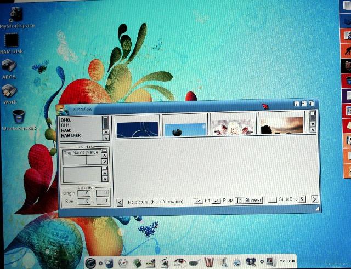Select DH1: in the ZuneView volume list
This screenshot has width=351, height=269.
66,125
